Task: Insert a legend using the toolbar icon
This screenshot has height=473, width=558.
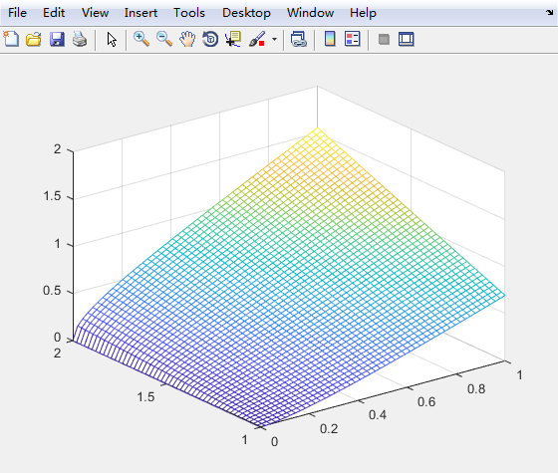Action: click(353, 39)
